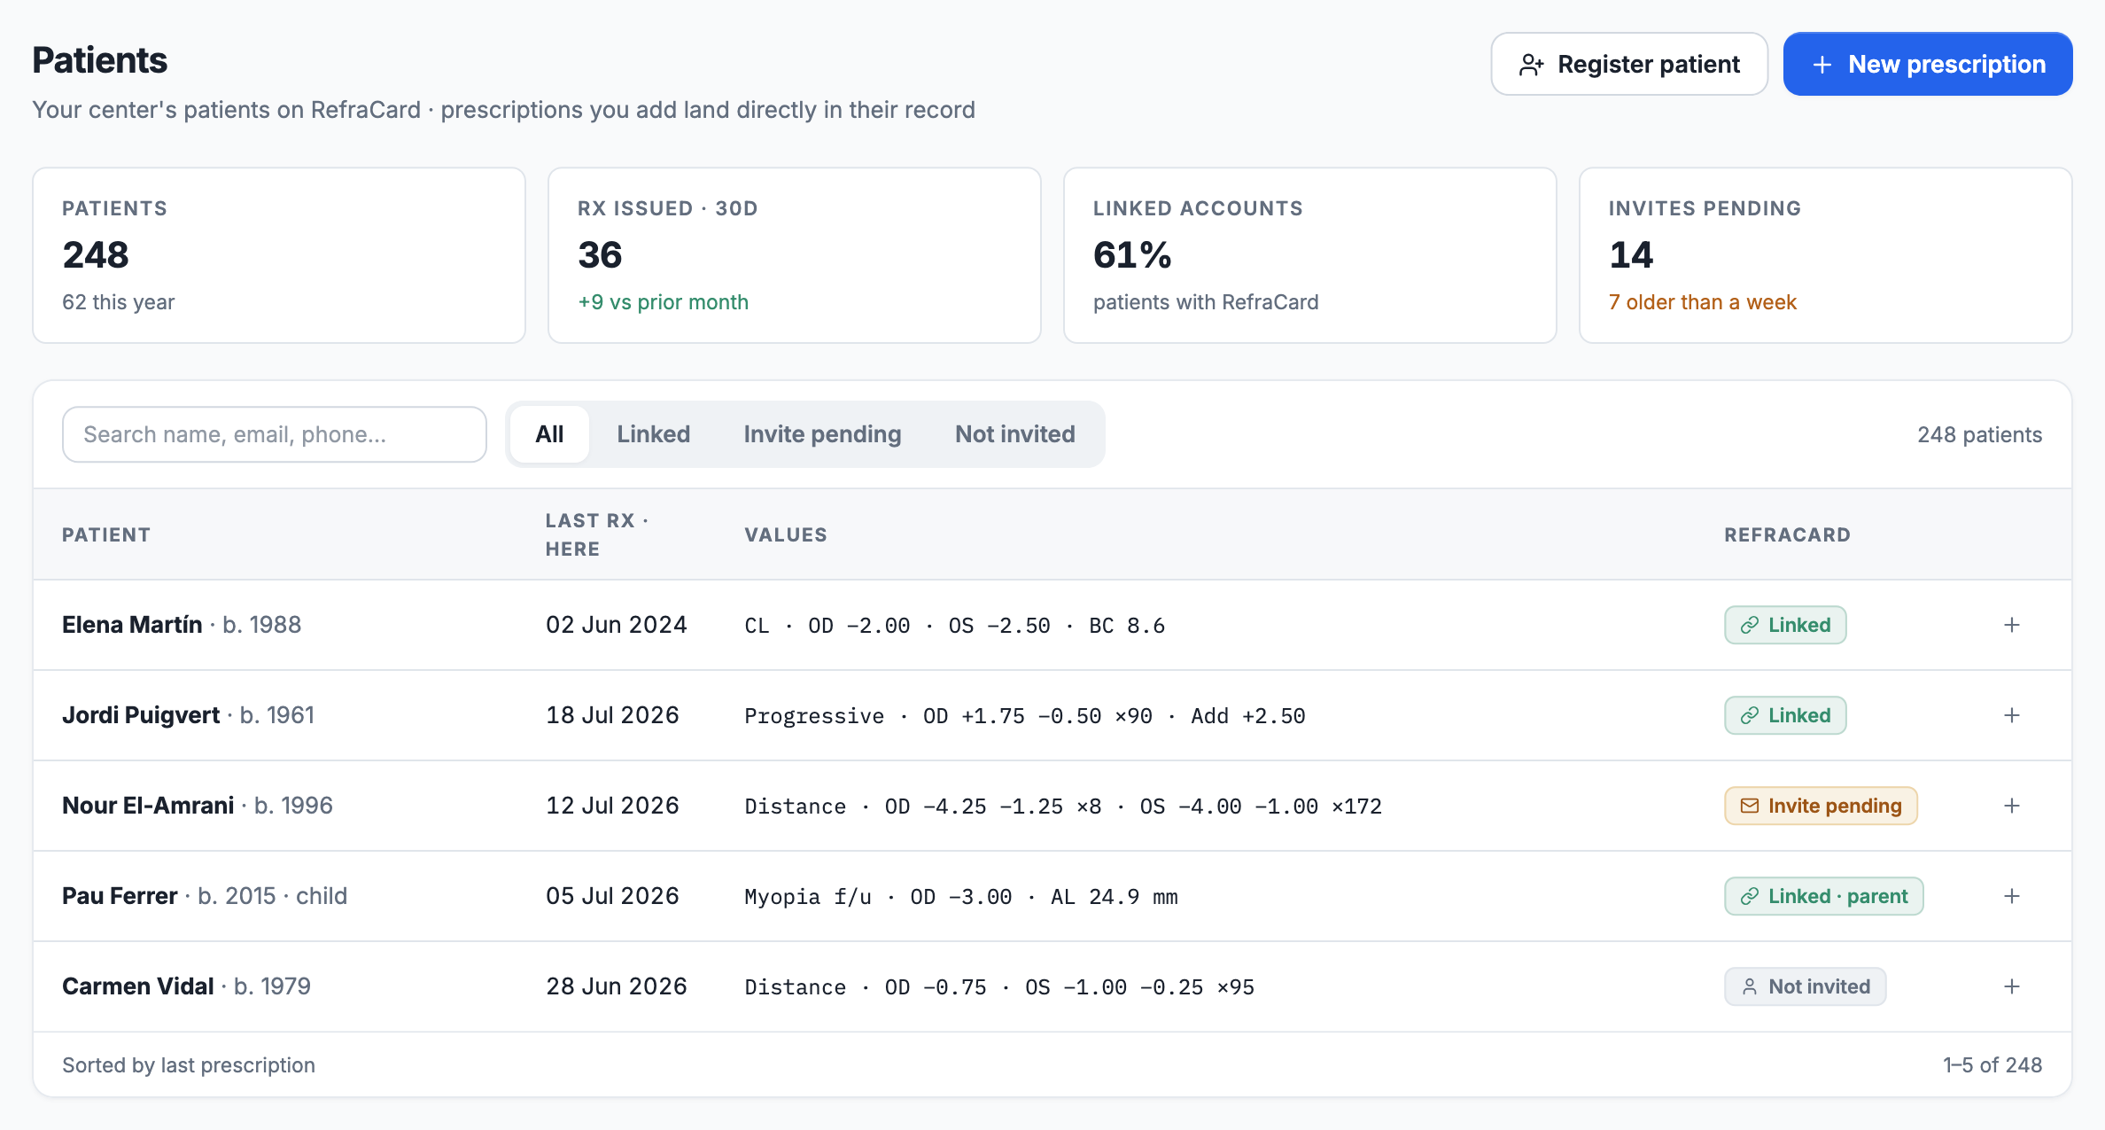Viewport: 2105px width, 1130px height.
Task: Click the PATIENT column header
Action: [106, 534]
